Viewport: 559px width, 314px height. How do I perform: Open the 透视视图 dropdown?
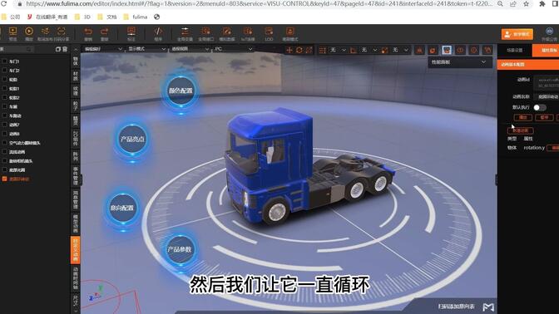(x=190, y=49)
